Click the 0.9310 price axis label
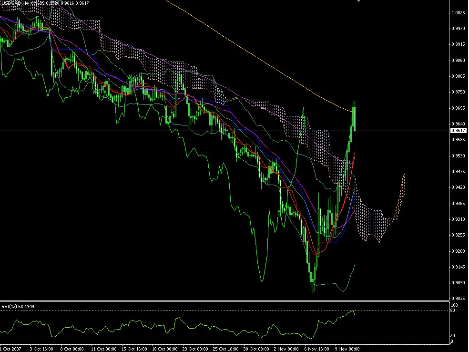This screenshot has height=352, width=469. click(x=458, y=219)
